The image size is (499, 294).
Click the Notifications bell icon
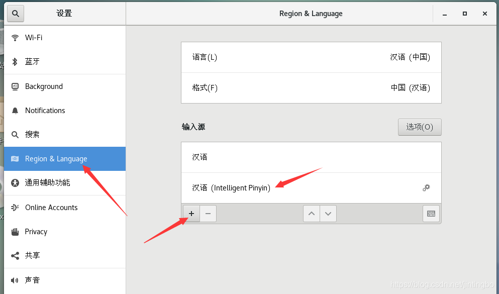(15, 111)
